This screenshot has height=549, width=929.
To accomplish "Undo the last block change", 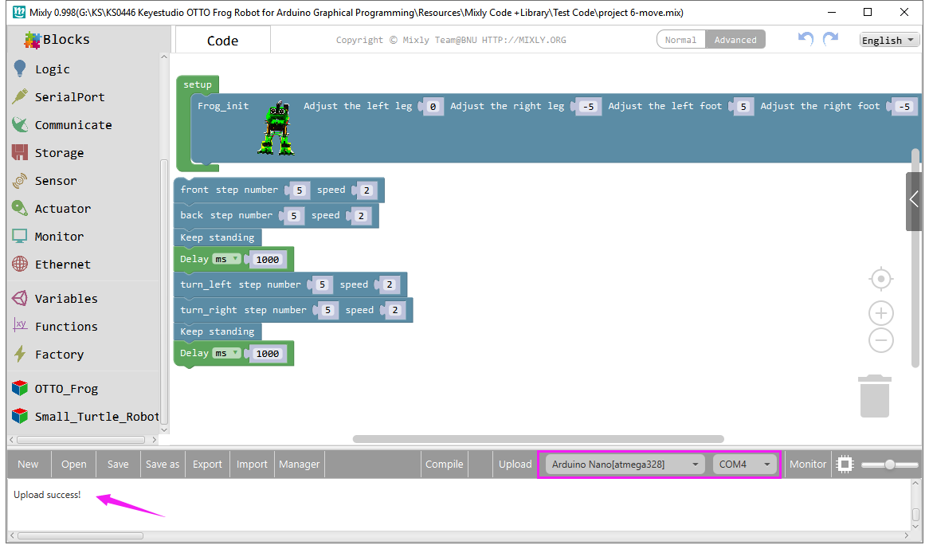I will [x=806, y=38].
